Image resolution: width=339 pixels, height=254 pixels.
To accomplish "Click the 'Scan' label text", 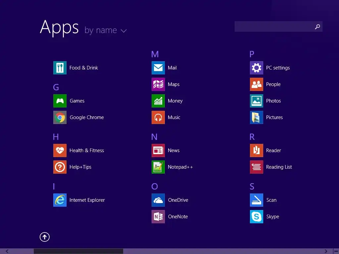I will pyautogui.click(x=271, y=200).
